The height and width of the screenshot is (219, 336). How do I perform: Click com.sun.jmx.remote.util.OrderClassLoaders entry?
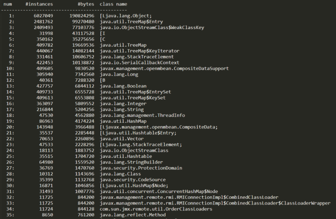click(x=156, y=209)
